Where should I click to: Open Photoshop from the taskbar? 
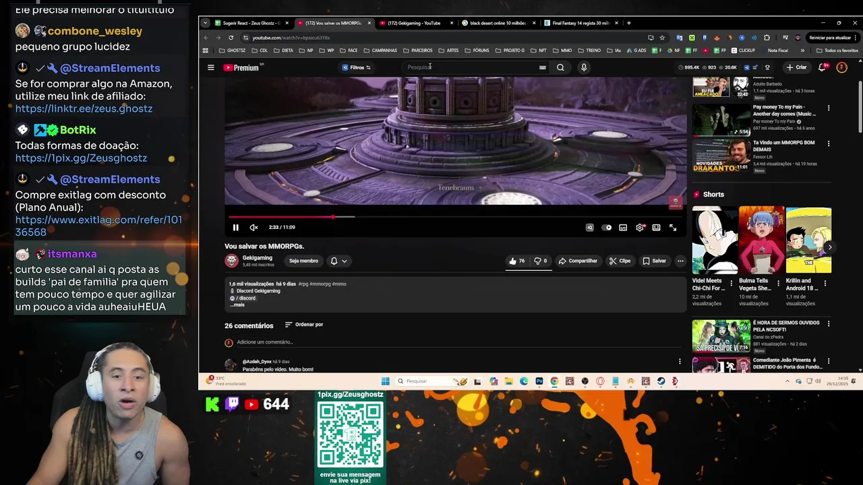pyautogui.click(x=539, y=381)
